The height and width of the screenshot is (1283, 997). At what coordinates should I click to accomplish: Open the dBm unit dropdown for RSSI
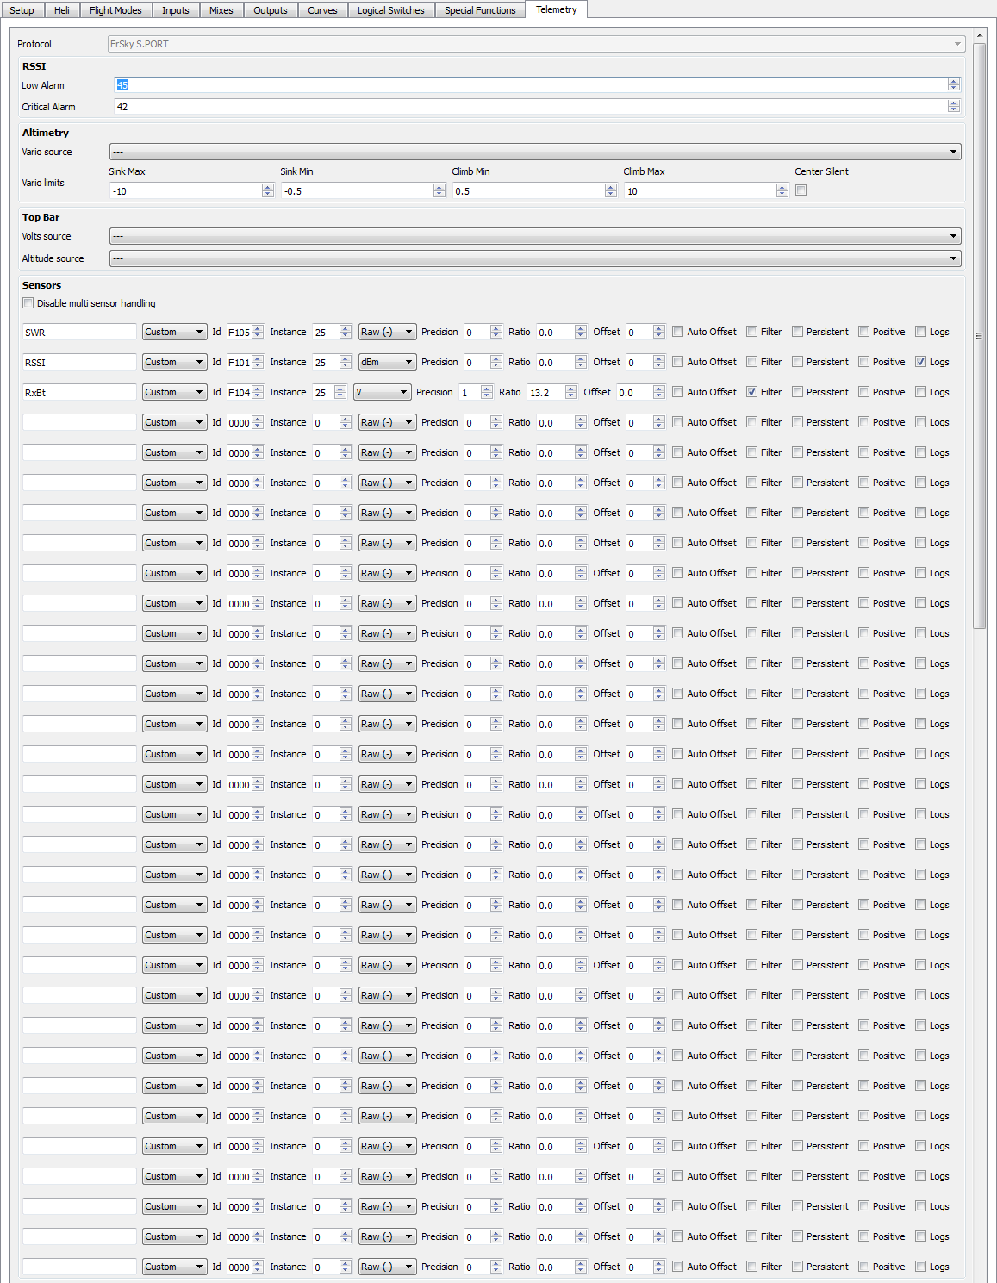pyautogui.click(x=387, y=362)
